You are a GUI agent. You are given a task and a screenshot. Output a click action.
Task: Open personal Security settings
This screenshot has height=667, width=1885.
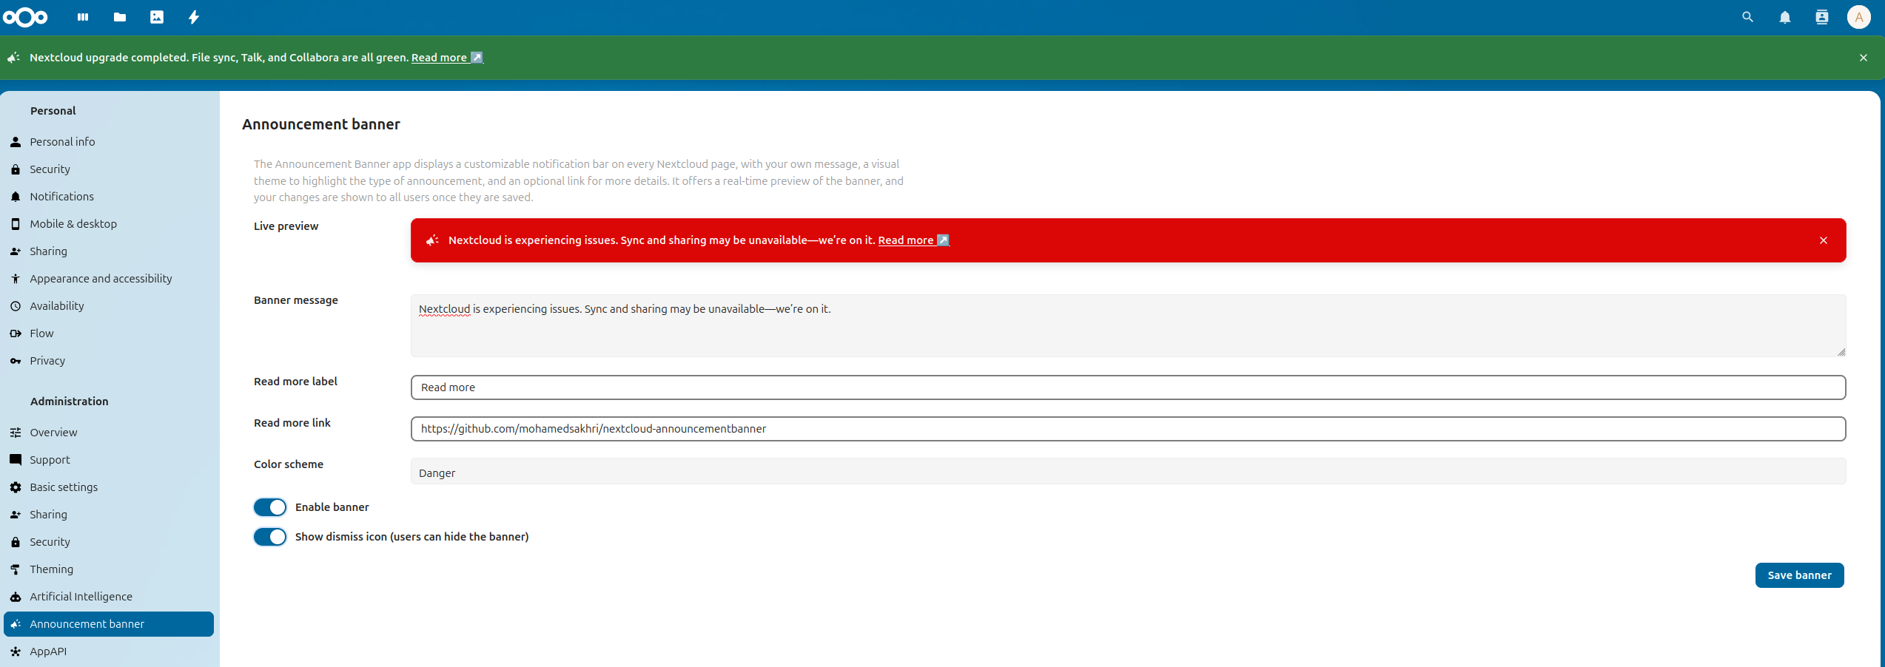click(x=109, y=169)
